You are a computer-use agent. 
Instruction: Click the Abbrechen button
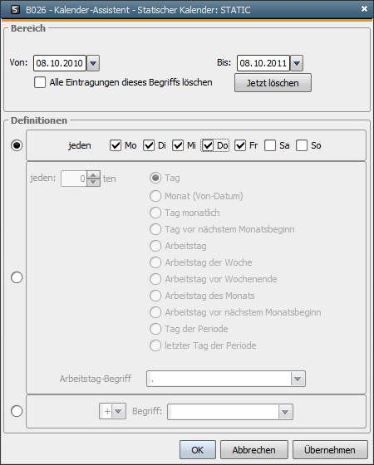(253, 450)
